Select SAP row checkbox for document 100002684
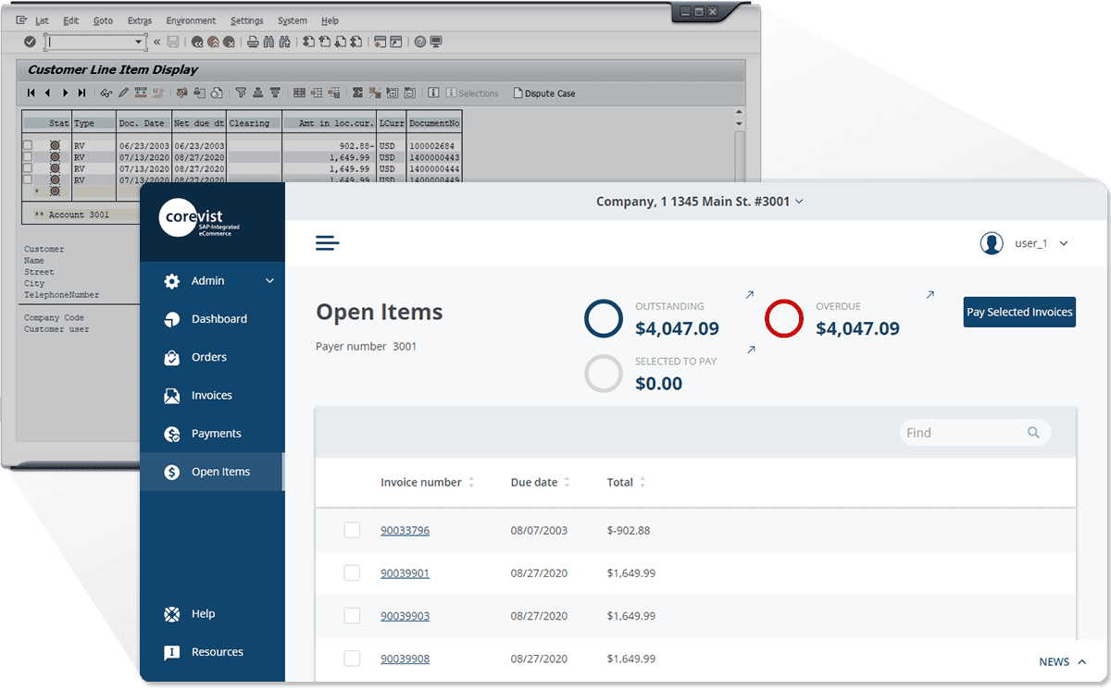1111x690 pixels. 27,146
